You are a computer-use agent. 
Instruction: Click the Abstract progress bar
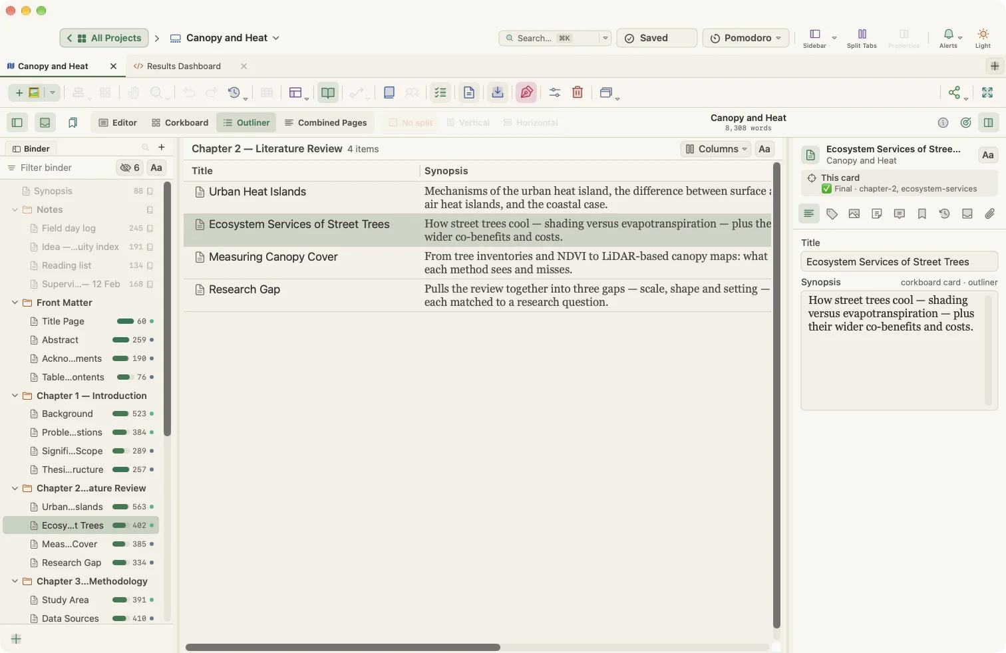(x=121, y=340)
